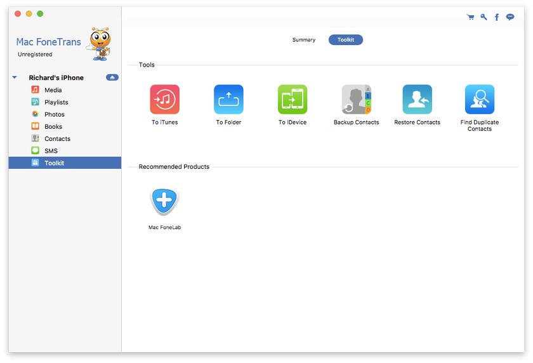This screenshot has width=533, height=363.
Task: Open Contacts in the sidebar
Action: tap(65, 139)
